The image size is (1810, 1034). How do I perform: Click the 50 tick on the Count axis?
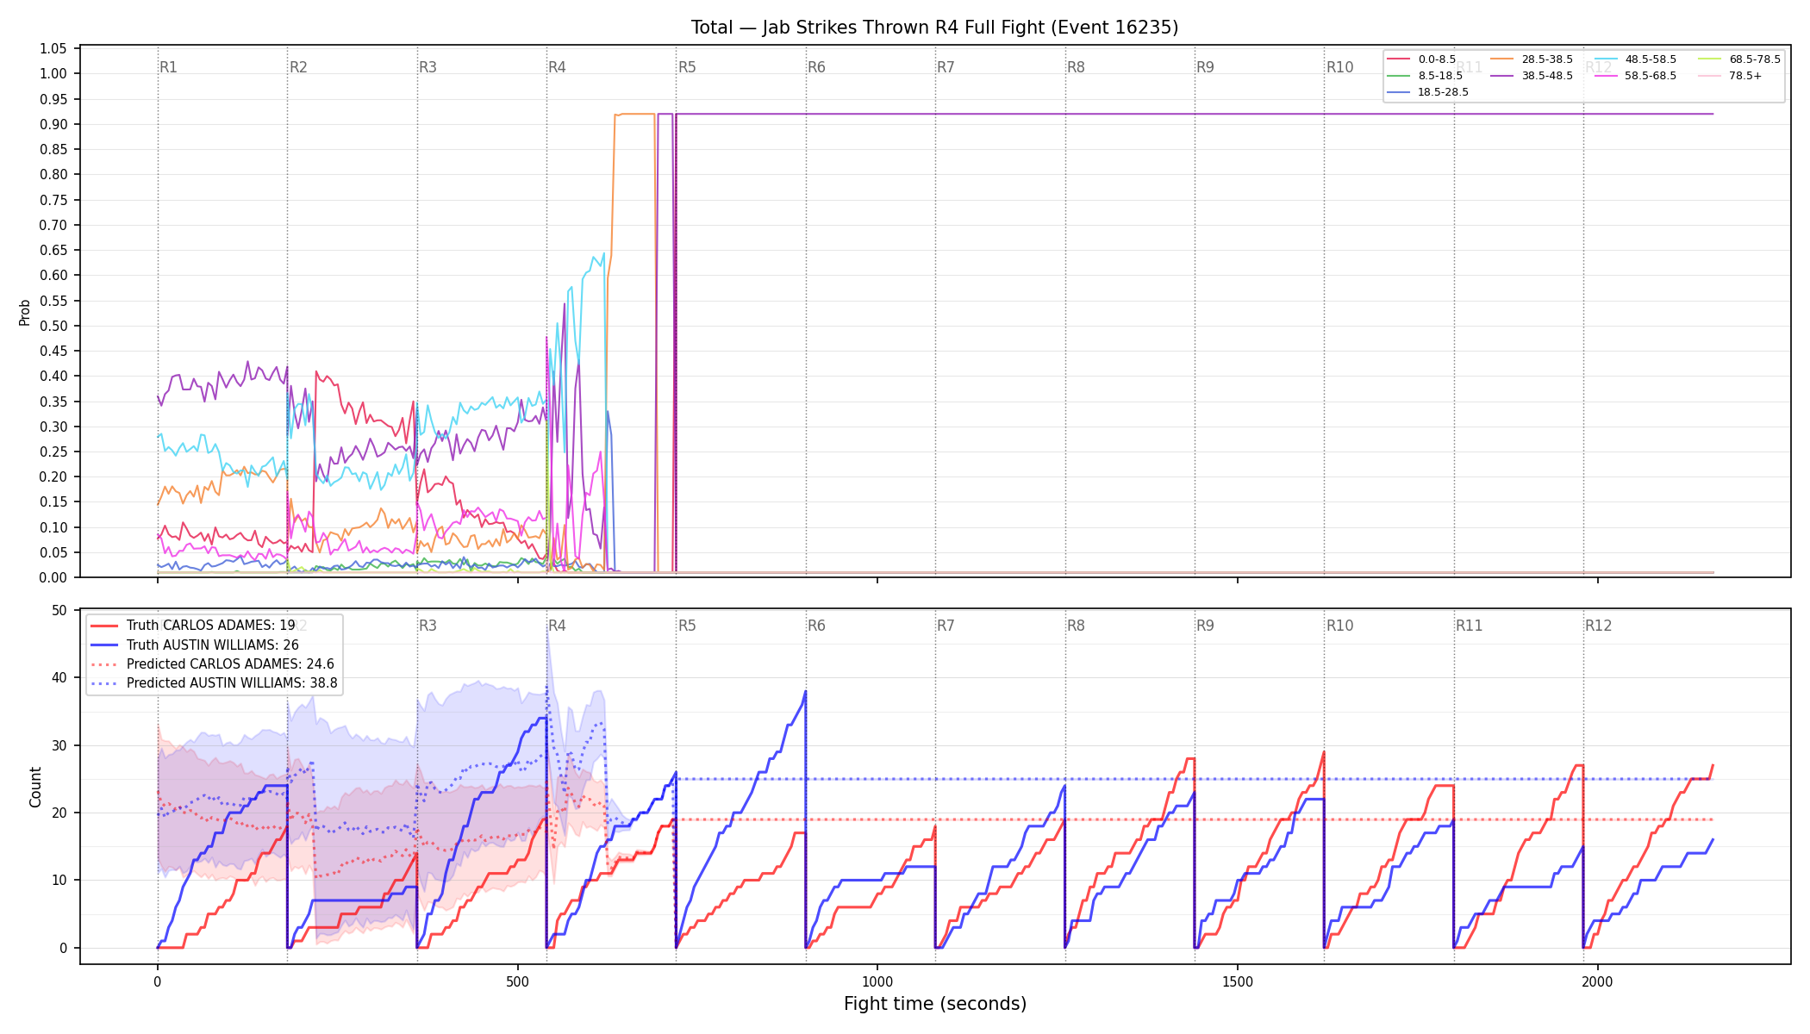click(x=59, y=610)
